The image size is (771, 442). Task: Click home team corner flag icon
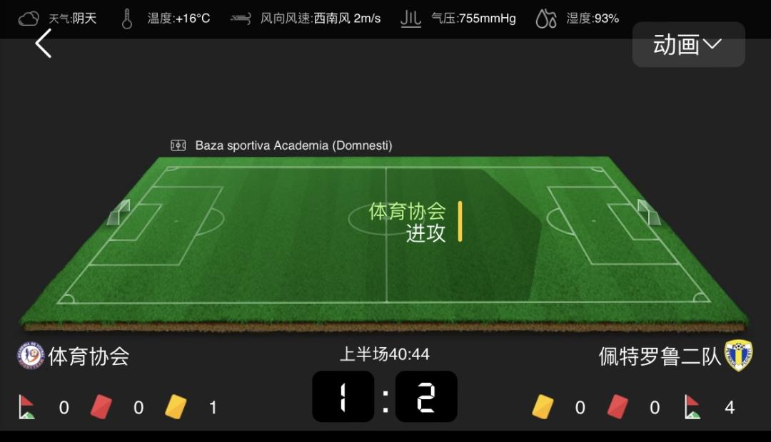coord(26,406)
